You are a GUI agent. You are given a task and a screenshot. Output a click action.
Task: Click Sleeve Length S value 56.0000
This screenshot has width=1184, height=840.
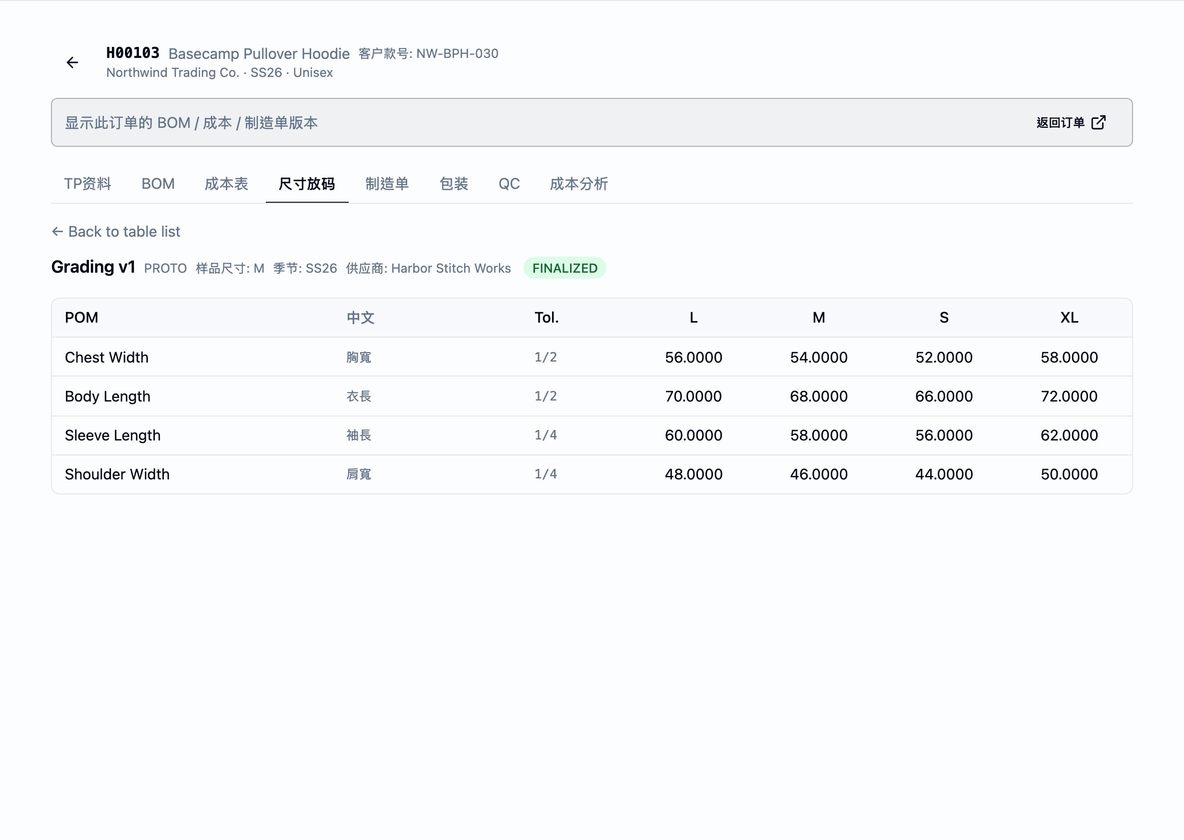coord(944,435)
